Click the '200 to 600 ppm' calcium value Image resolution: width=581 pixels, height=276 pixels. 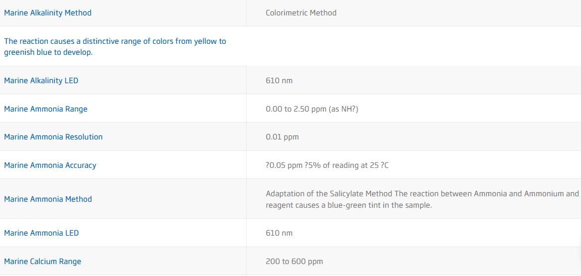point(294,262)
